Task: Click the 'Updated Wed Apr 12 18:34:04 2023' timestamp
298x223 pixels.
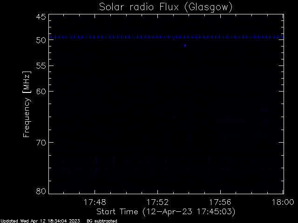Action: pyautogui.click(x=40, y=221)
